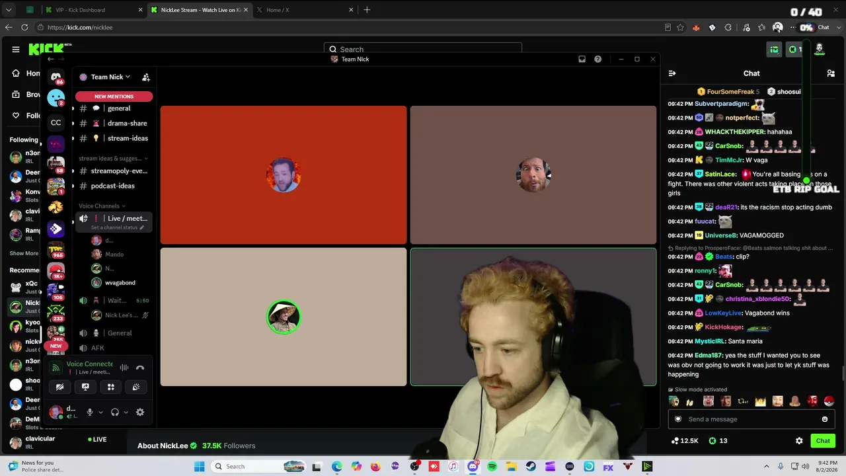Open the general text channel
846x476 pixels.
coord(114,108)
